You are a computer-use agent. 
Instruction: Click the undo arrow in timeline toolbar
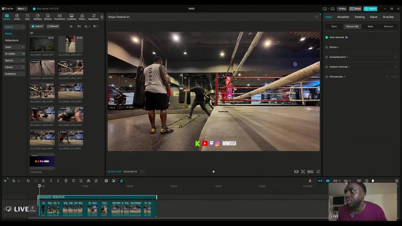click(28, 181)
